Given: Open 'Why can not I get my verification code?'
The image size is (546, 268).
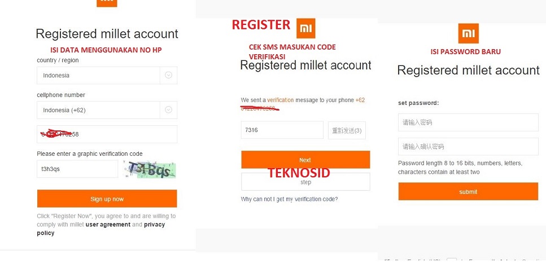Looking at the screenshot, I should click(x=289, y=199).
